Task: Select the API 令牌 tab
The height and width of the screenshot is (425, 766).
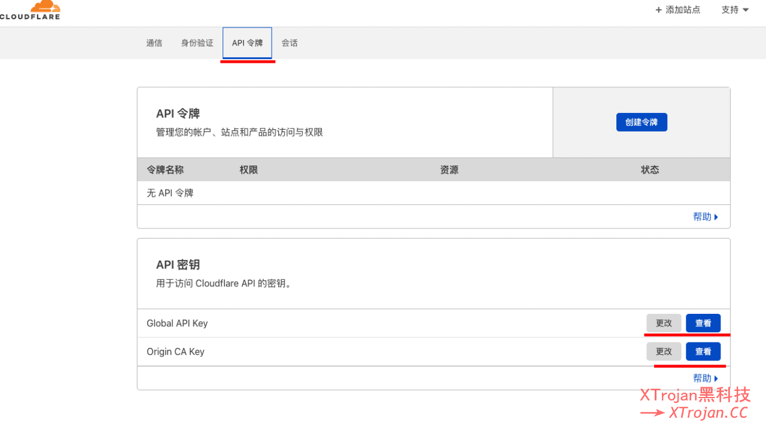Action: coord(247,43)
